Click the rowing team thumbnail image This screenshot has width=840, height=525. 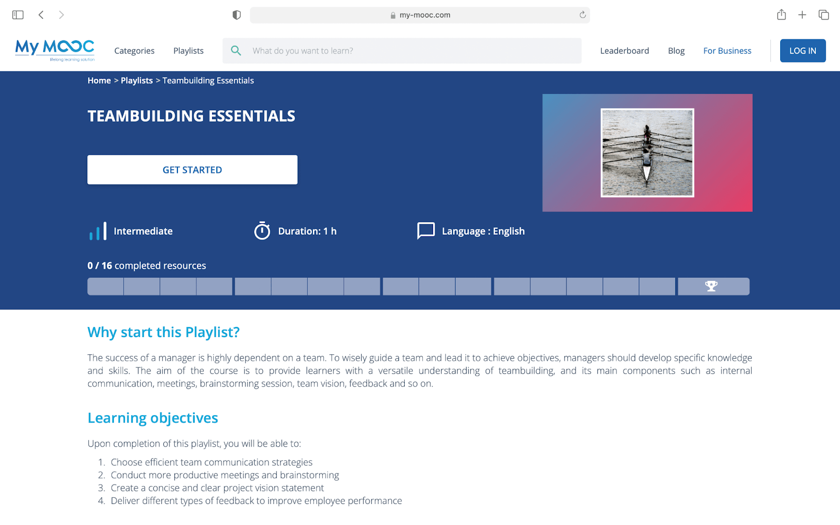click(647, 153)
